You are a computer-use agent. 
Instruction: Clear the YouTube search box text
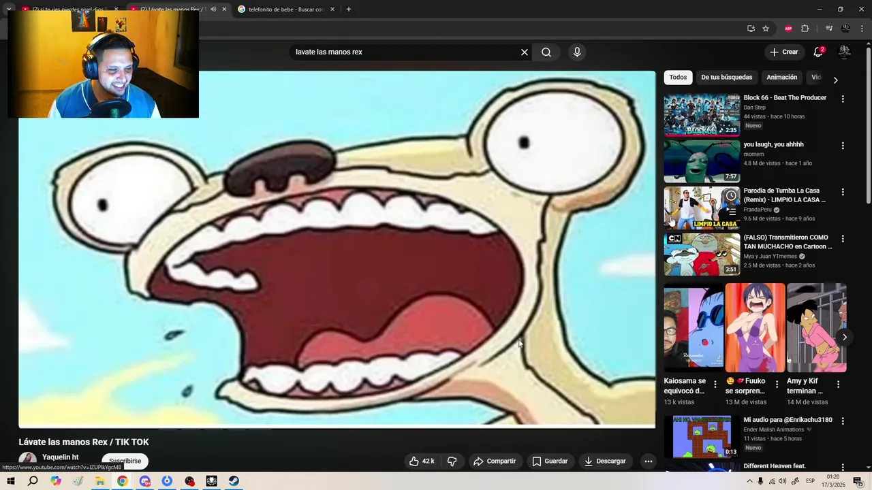pyautogui.click(x=525, y=52)
